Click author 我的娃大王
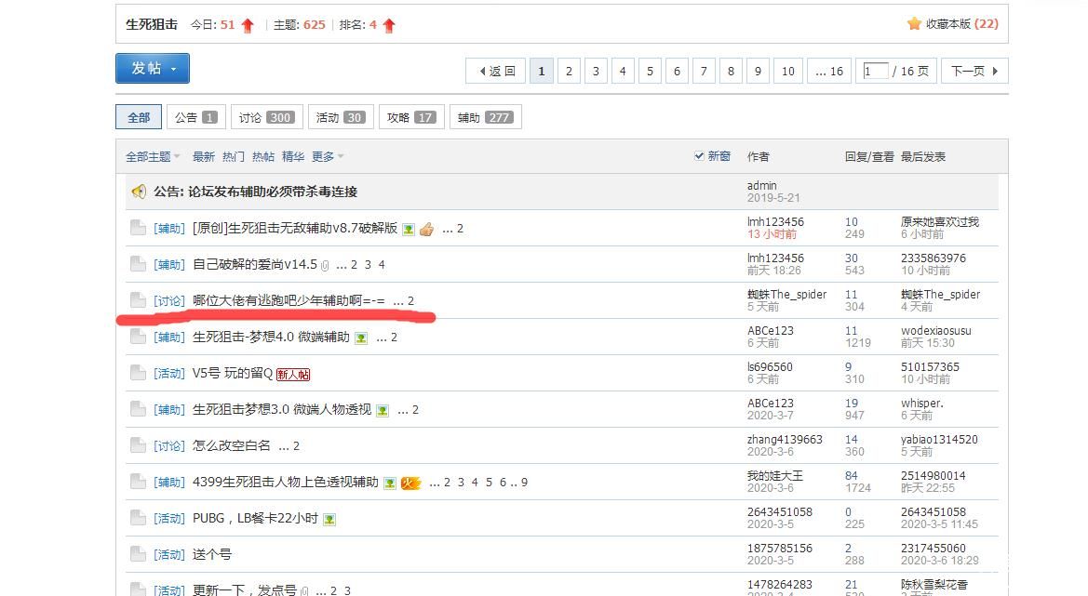This screenshot has width=1088, height=596. click(775, 475)
